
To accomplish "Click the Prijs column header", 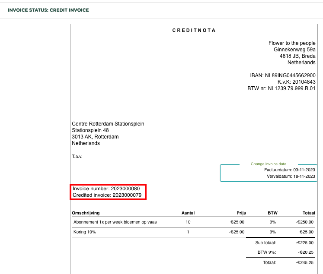I will click(241, 213).
